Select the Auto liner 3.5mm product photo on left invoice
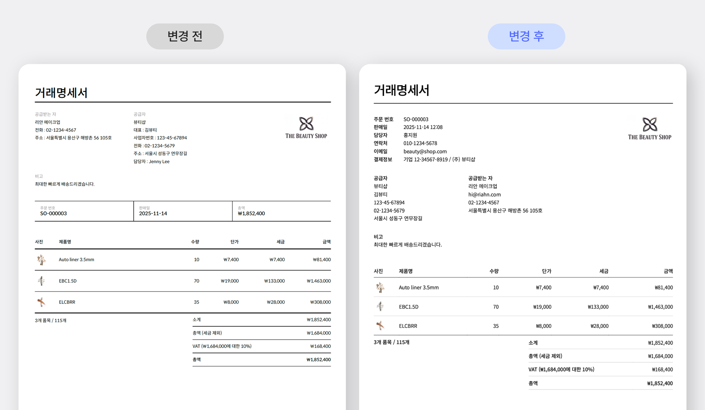The height and width of the screenshot is (410, 705). tap(42, 259)
